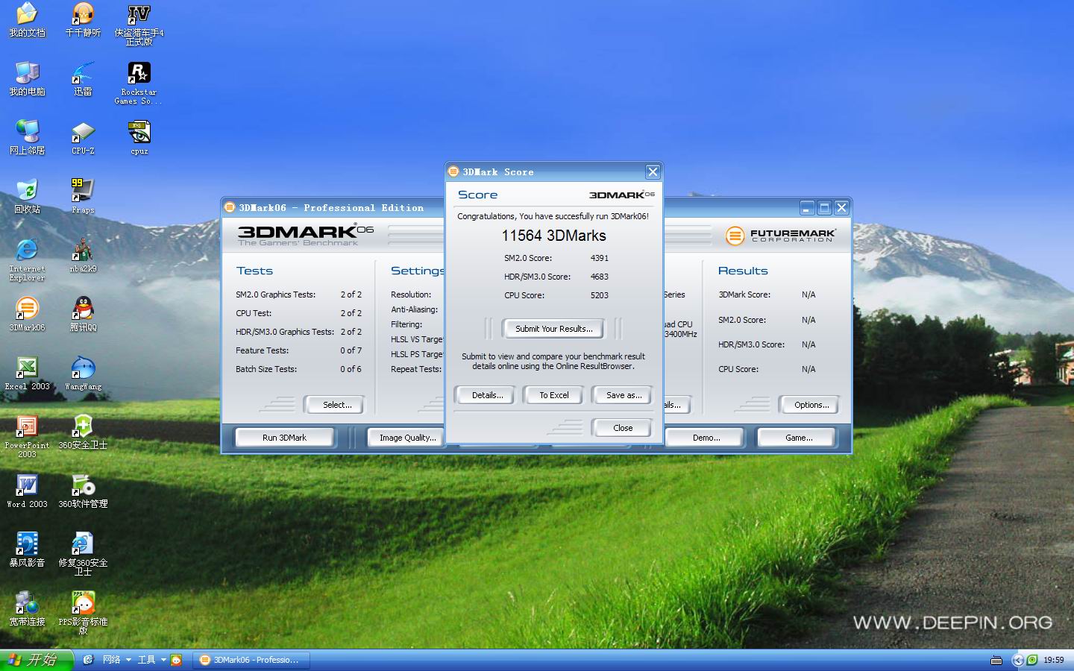Select the 修复360安全卫士 desktop icon
This screenshot has height=671, width=1074.
click(x=83, y=555)
